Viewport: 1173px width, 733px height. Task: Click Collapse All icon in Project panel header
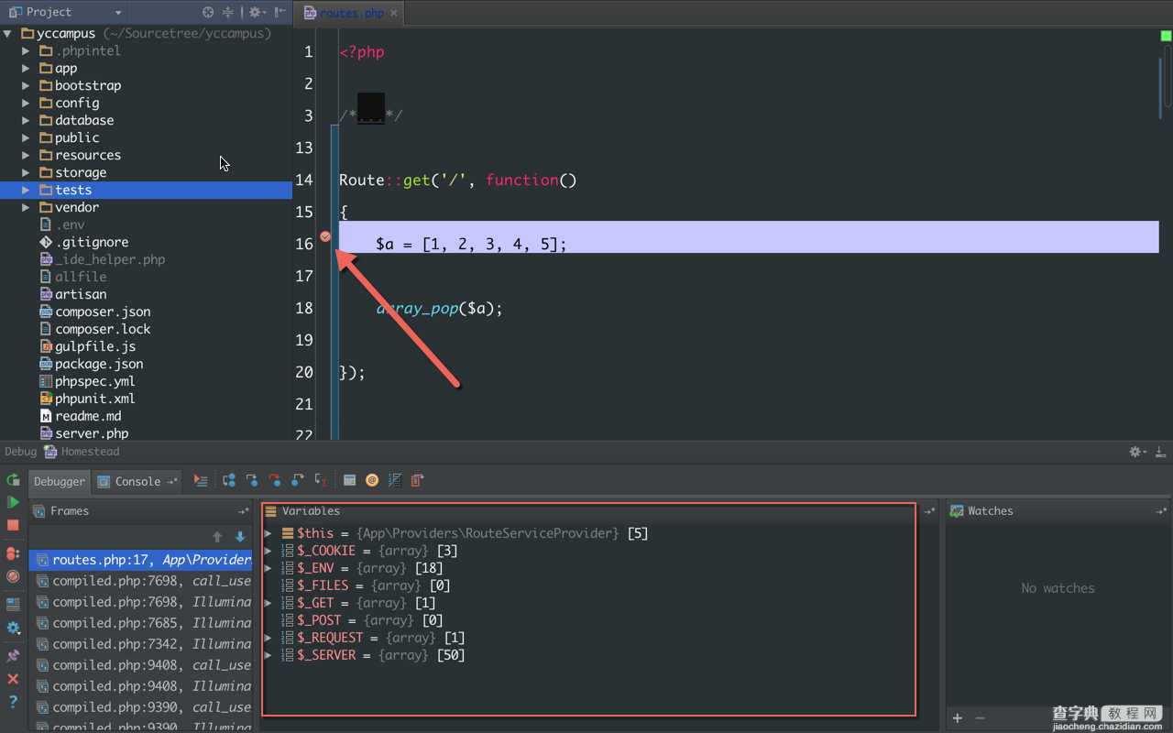click(228, 12)
